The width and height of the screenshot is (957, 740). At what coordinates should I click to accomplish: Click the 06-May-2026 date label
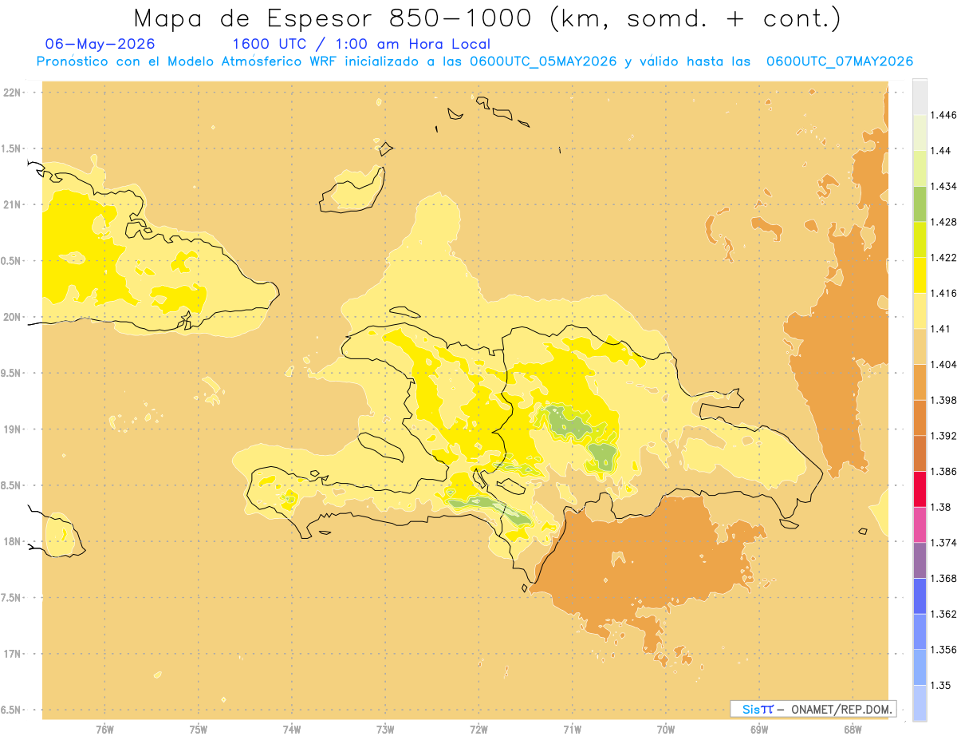coord(100,44)
